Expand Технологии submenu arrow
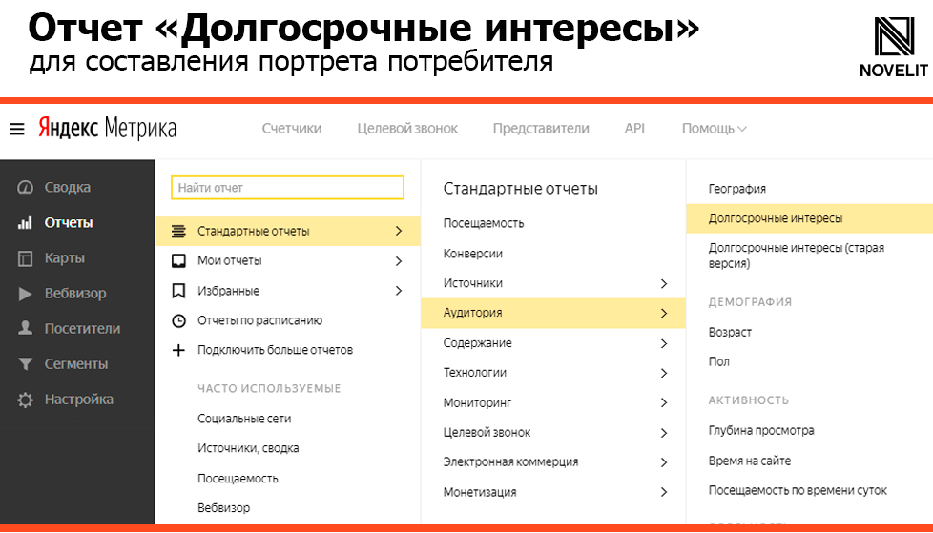This screenshot has width=933, height=533. pyautogui.click(x=664, y=373)
